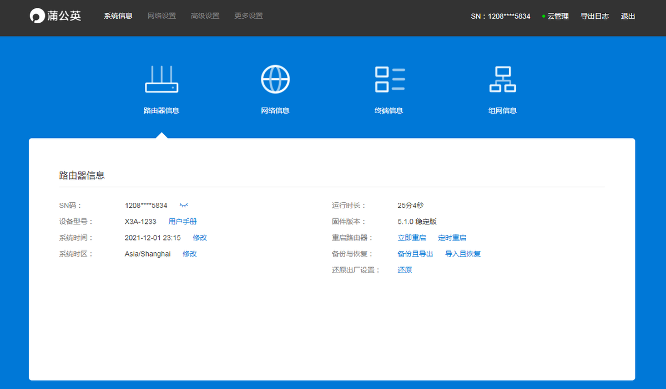
Task: Select the 路由器信息 tab label
Action: [162, 111]
